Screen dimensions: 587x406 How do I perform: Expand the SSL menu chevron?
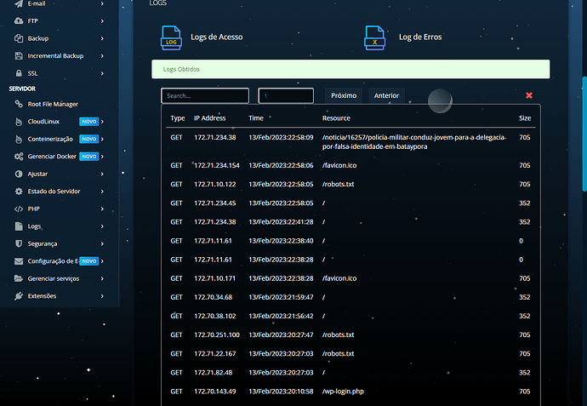pos(102,73)
